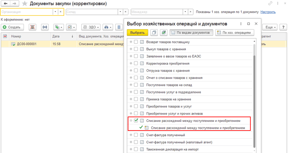Sort by the Номер column header
The image size is (288, 153).
(x=30, y=36)
